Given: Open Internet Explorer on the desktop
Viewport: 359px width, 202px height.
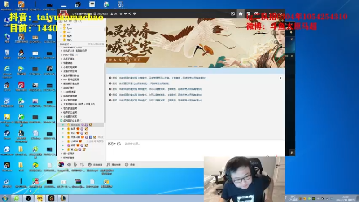Looking at the screenshot, I should (7, 70).
